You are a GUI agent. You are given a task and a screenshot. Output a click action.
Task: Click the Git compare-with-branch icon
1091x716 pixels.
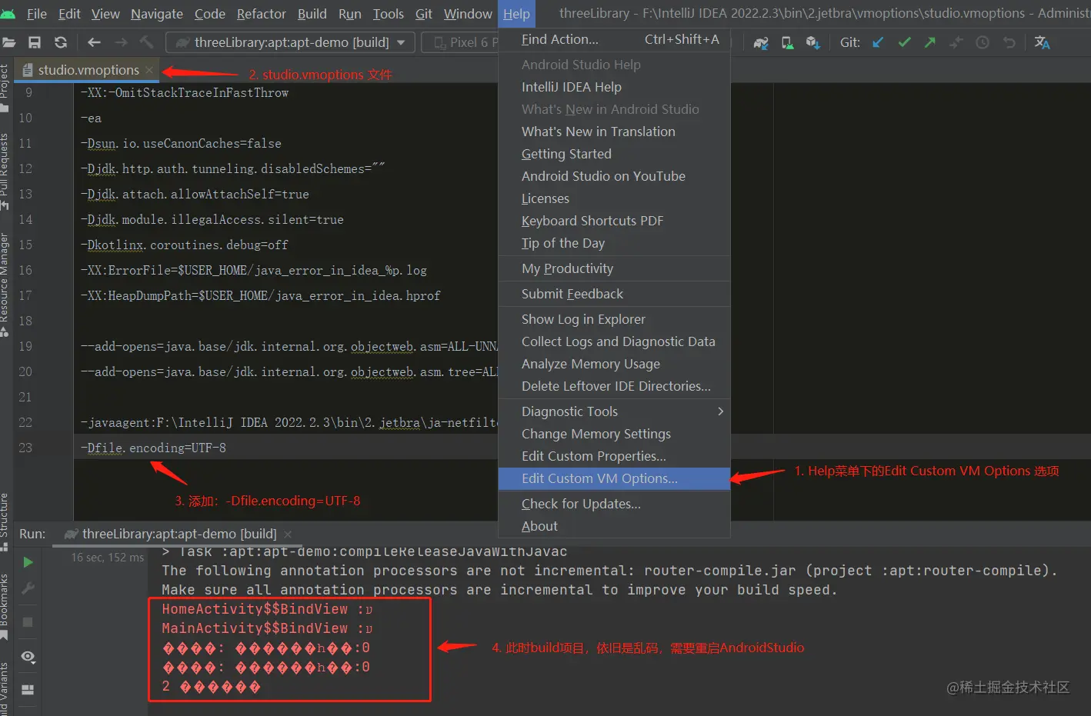click(x=956, y=42)
